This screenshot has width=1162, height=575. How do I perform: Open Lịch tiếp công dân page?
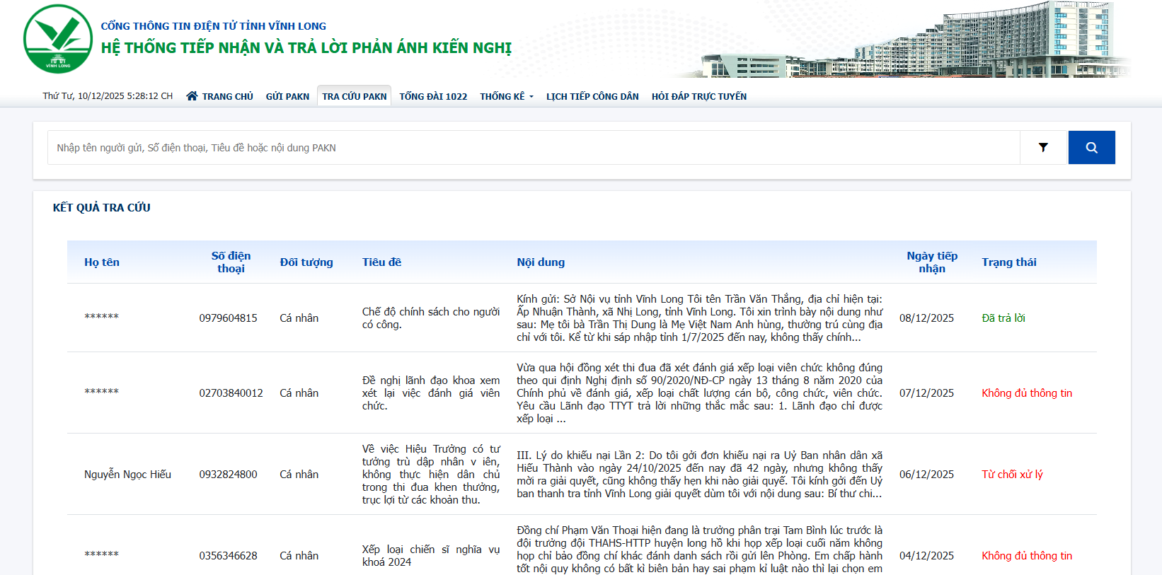592,96
